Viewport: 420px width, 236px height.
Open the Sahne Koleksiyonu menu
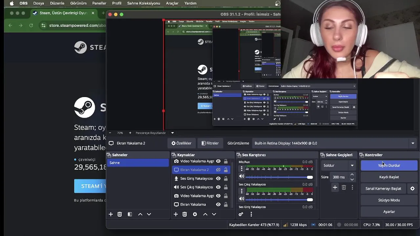(143, 3)
